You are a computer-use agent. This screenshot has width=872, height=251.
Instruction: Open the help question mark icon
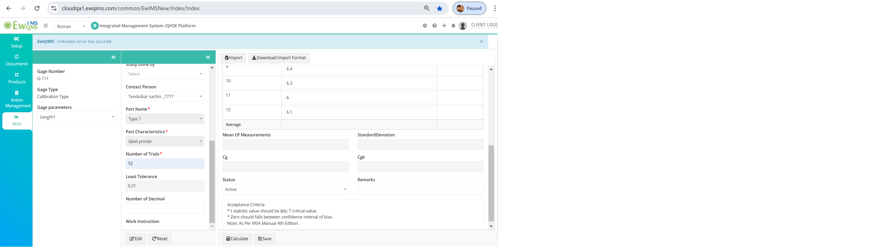(x=435, y=26)
